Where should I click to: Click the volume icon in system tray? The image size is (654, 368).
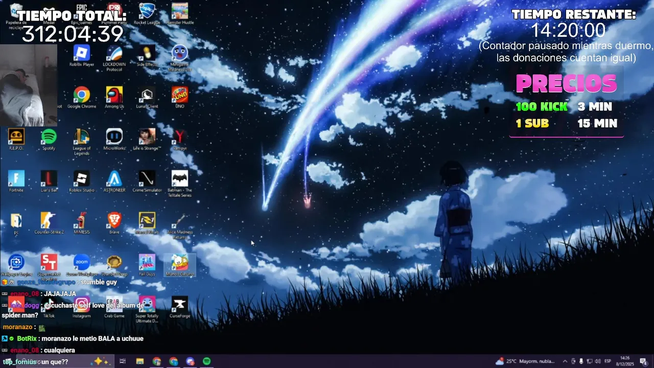(x=598, y=361)
